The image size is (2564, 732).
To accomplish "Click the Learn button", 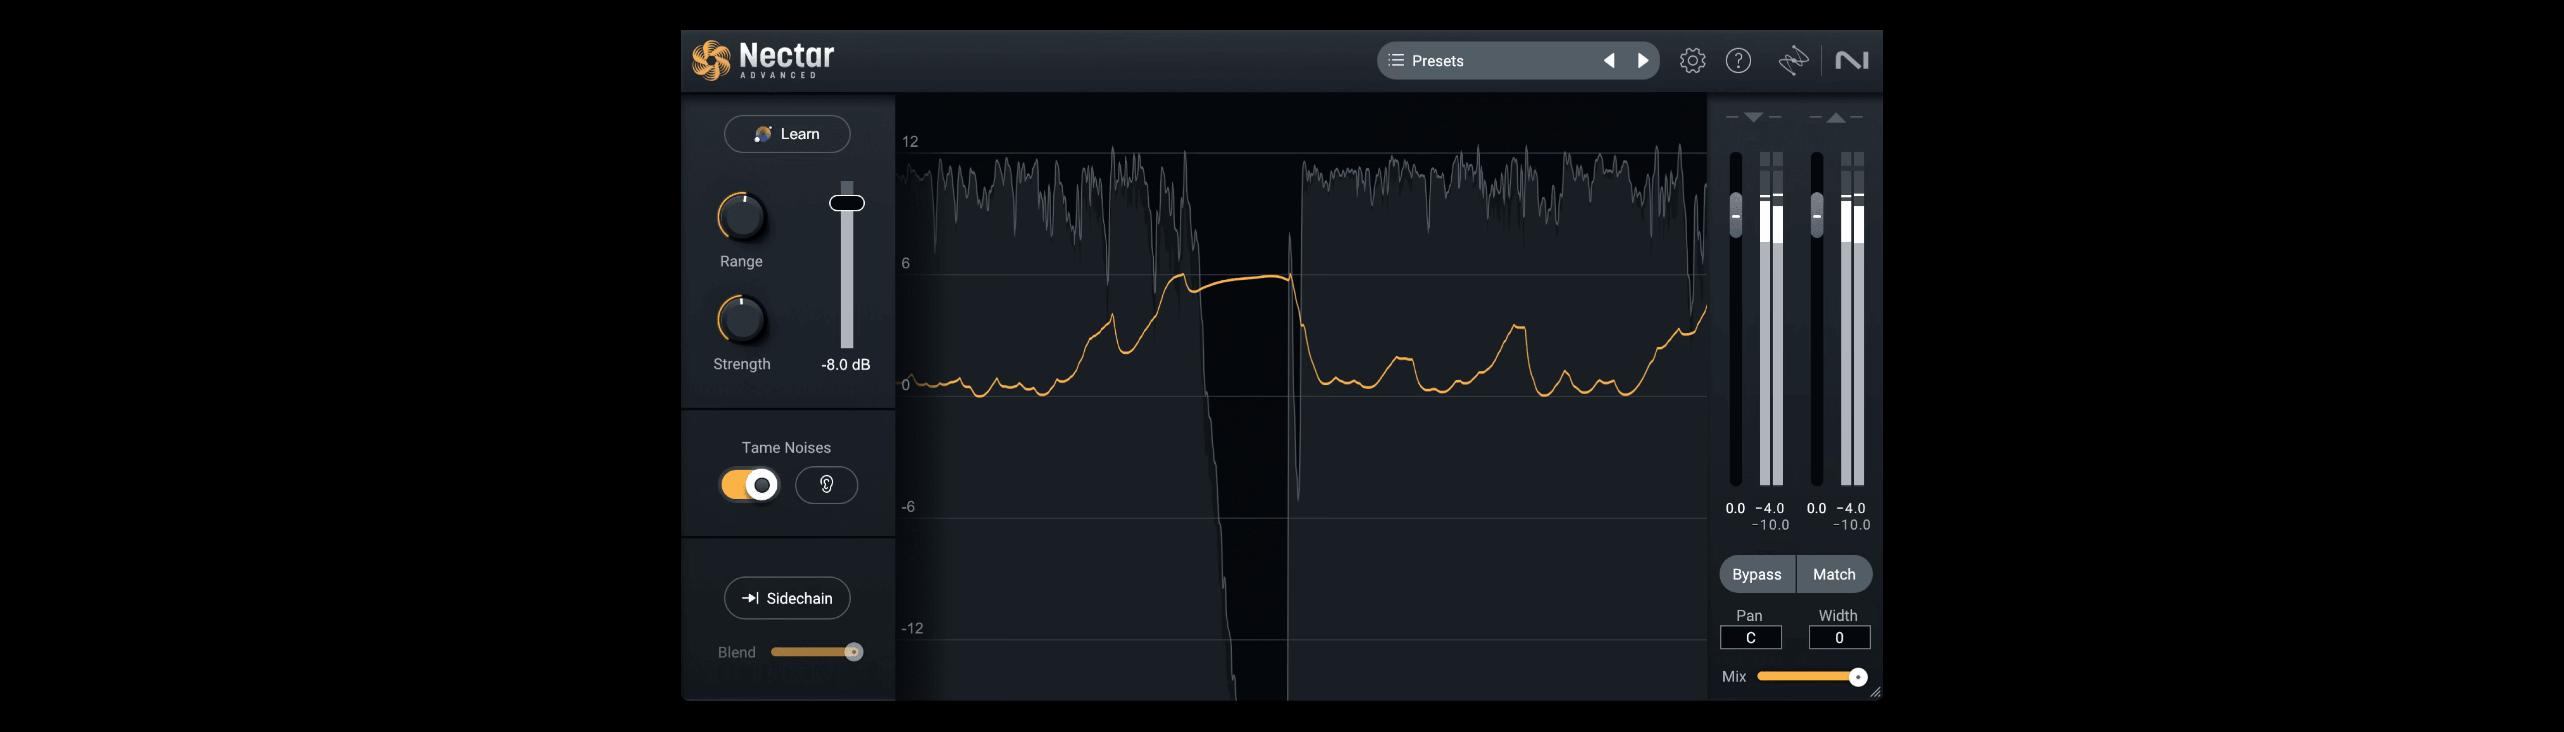I will tap(786, 133).
